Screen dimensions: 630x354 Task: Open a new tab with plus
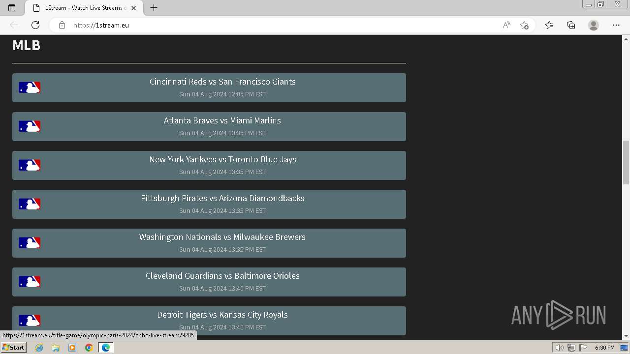click(154, 8)
